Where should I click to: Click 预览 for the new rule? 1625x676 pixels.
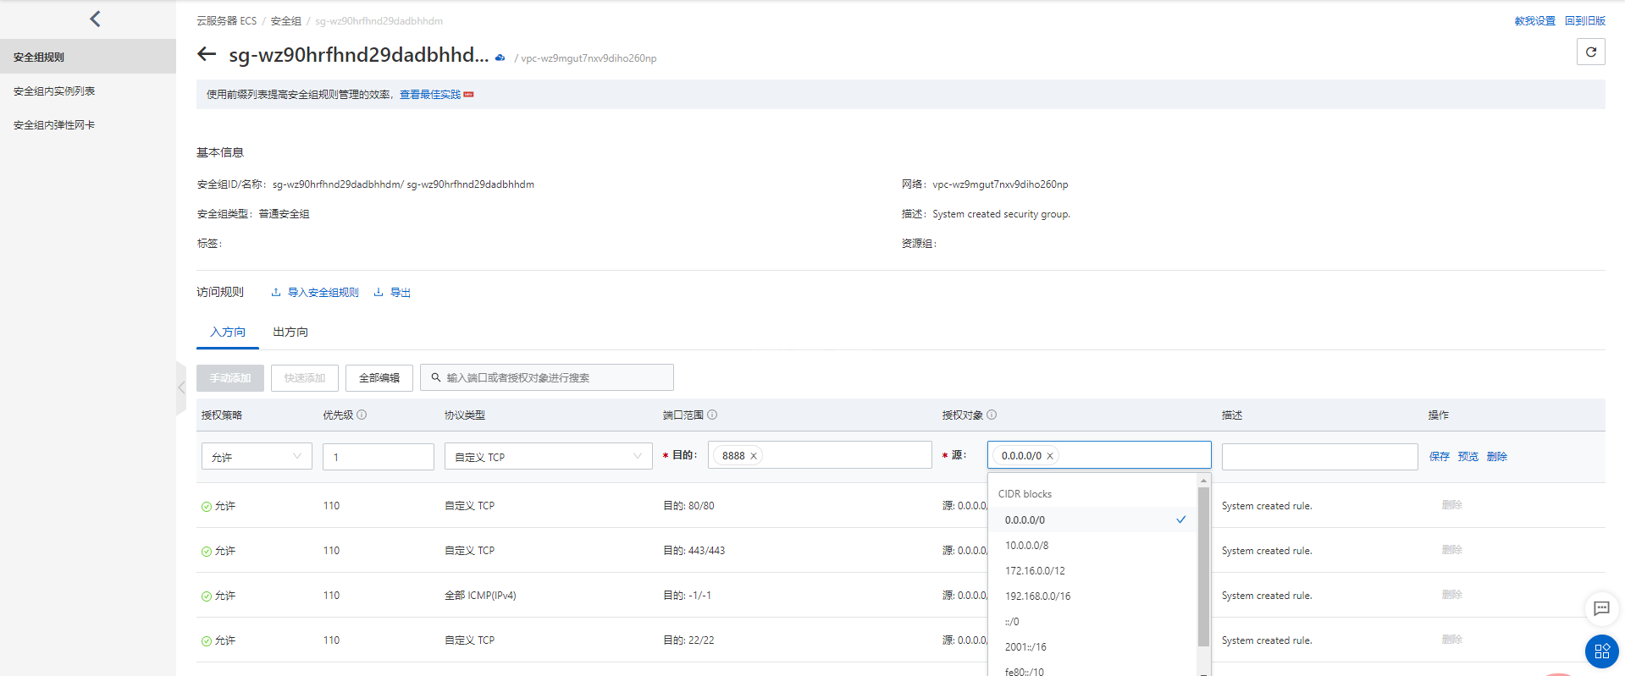coord(1468,456)
